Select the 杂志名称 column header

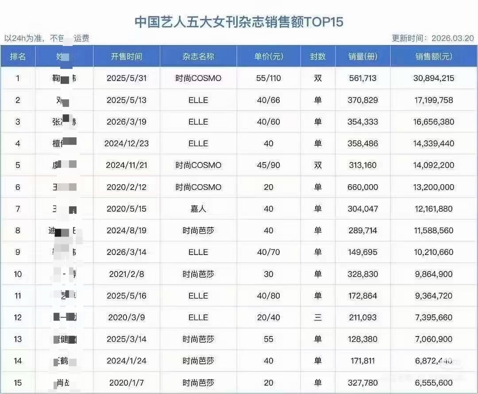pyautogui.click(x=198, y=56)
